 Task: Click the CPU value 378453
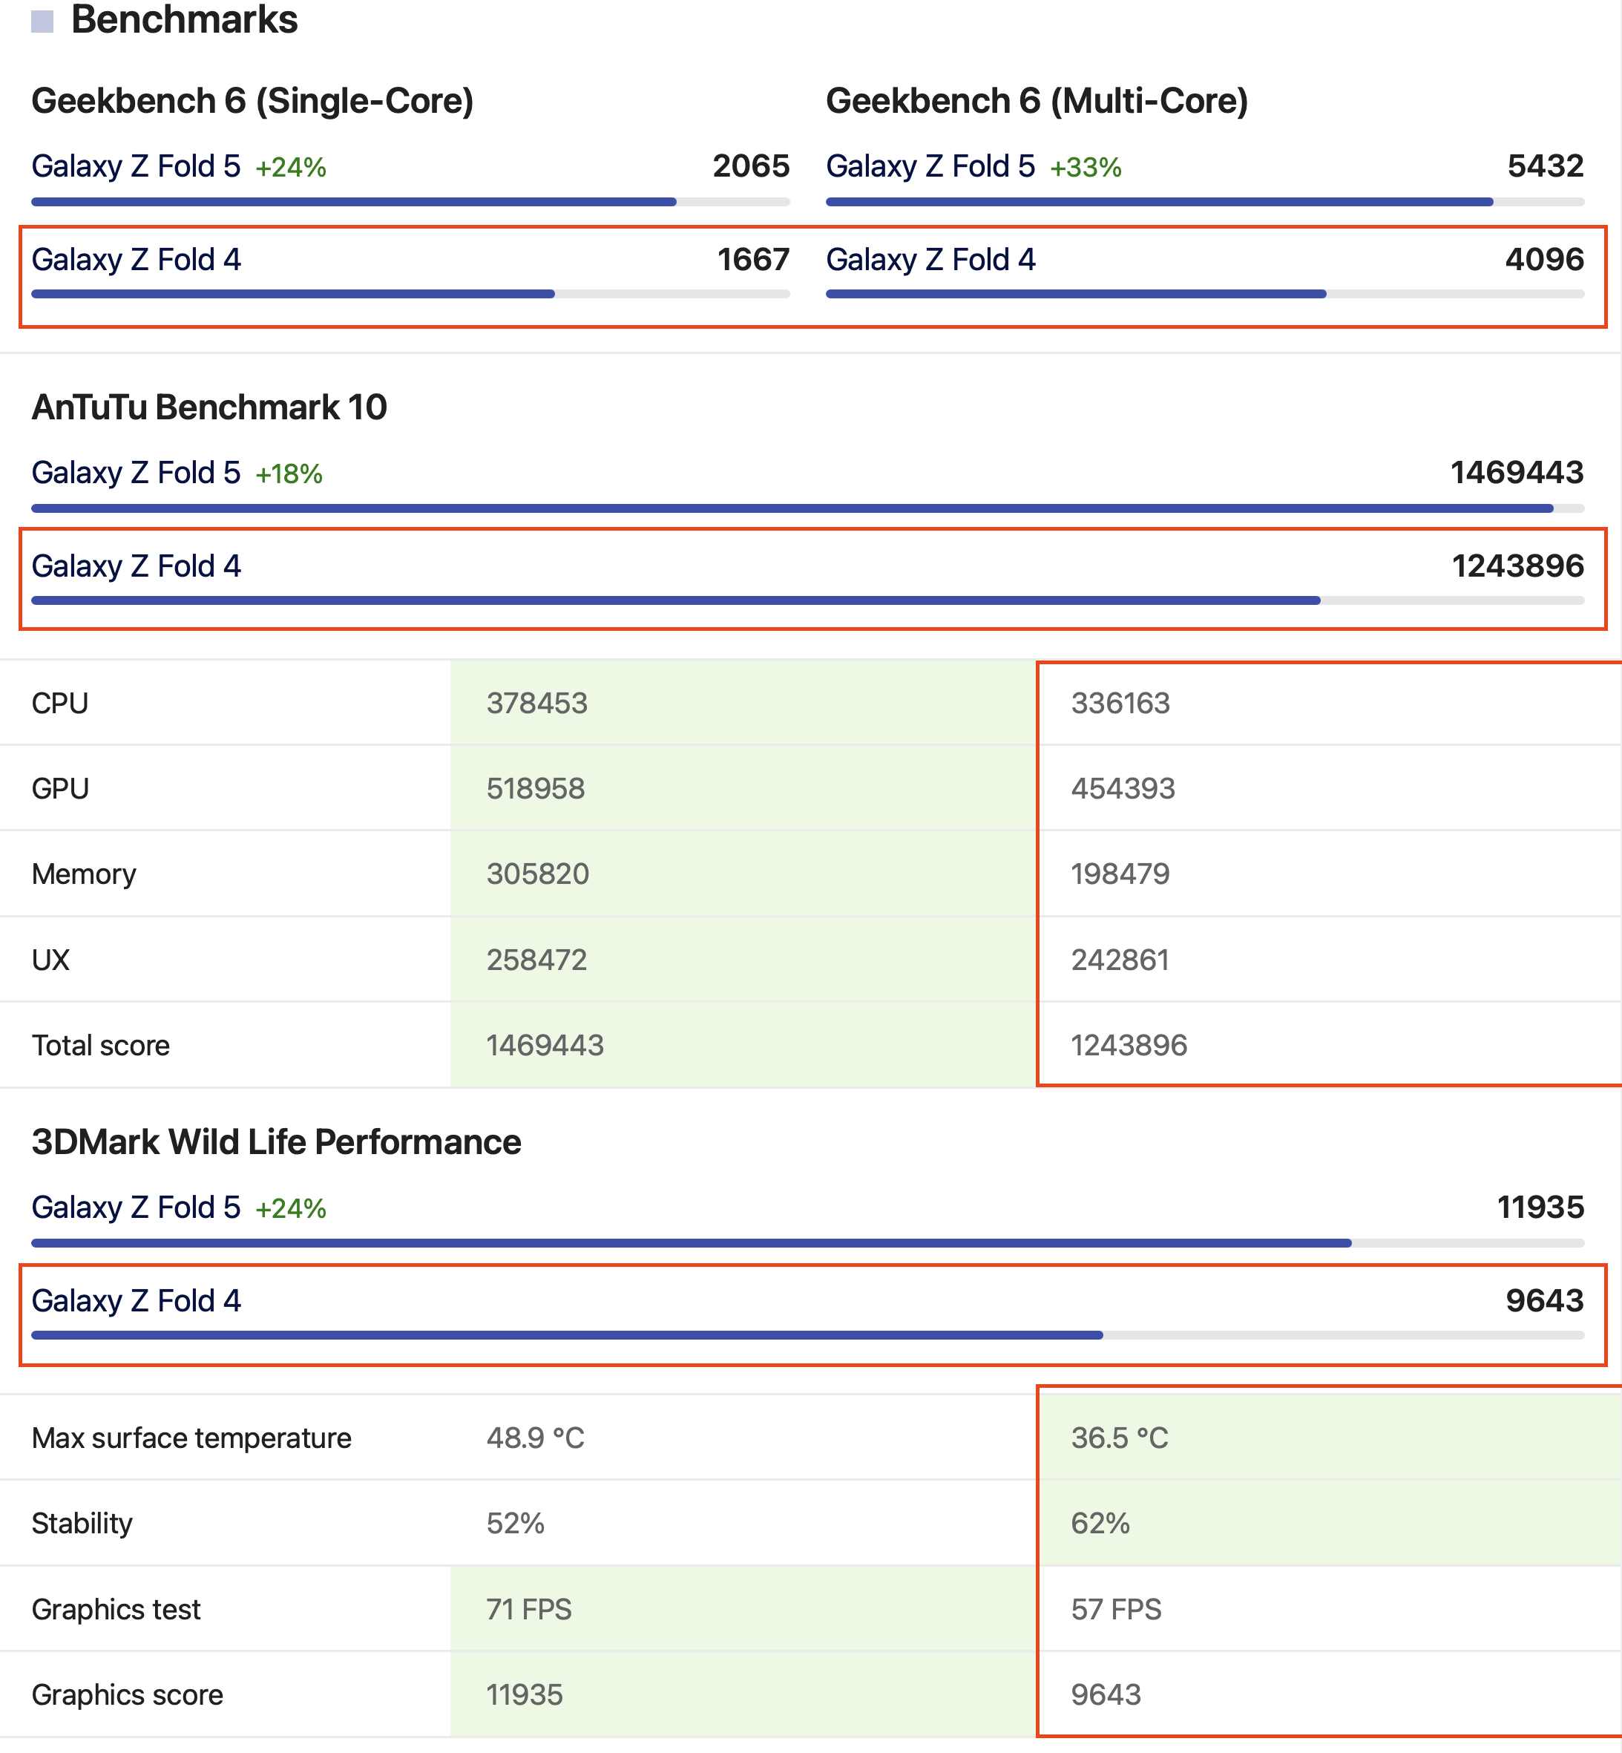[x=537, y=703]
